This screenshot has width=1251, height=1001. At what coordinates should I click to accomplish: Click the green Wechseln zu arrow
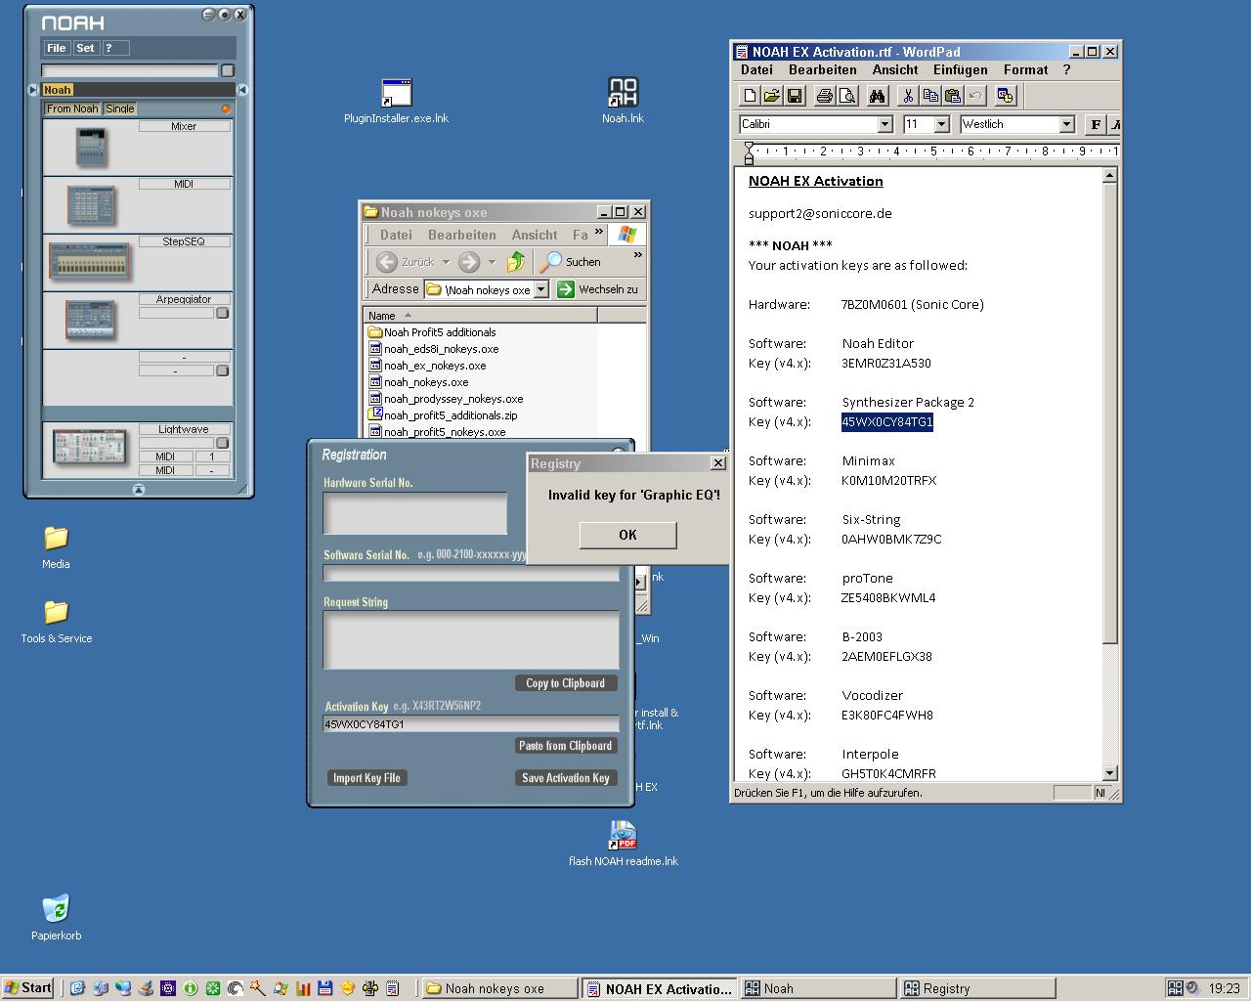[565, 289]
